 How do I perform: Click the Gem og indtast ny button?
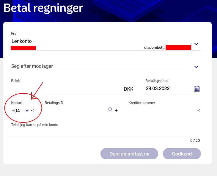[x=129, y=154]
